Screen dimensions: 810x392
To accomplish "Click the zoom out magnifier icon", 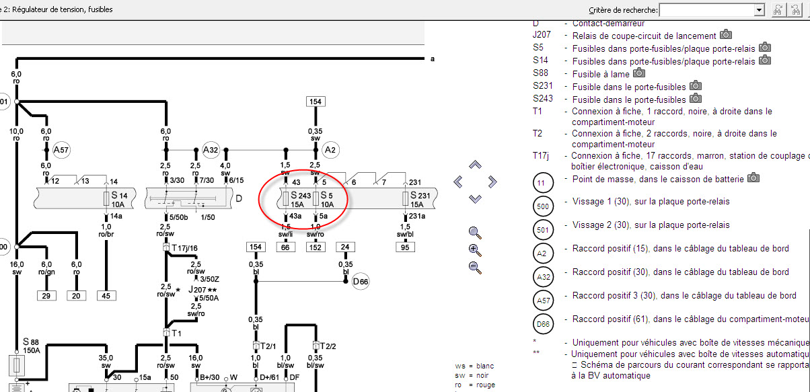I will point(475,267).
